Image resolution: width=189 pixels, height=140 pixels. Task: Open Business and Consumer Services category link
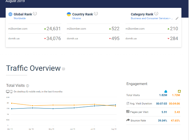[152, 18]
